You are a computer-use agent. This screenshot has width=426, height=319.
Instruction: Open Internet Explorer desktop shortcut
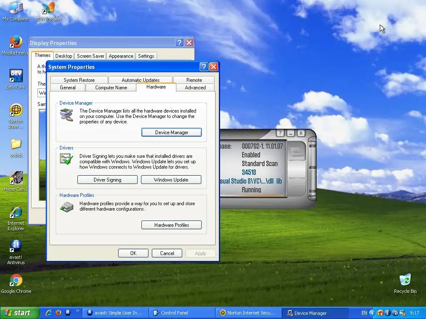click(16, 218)
